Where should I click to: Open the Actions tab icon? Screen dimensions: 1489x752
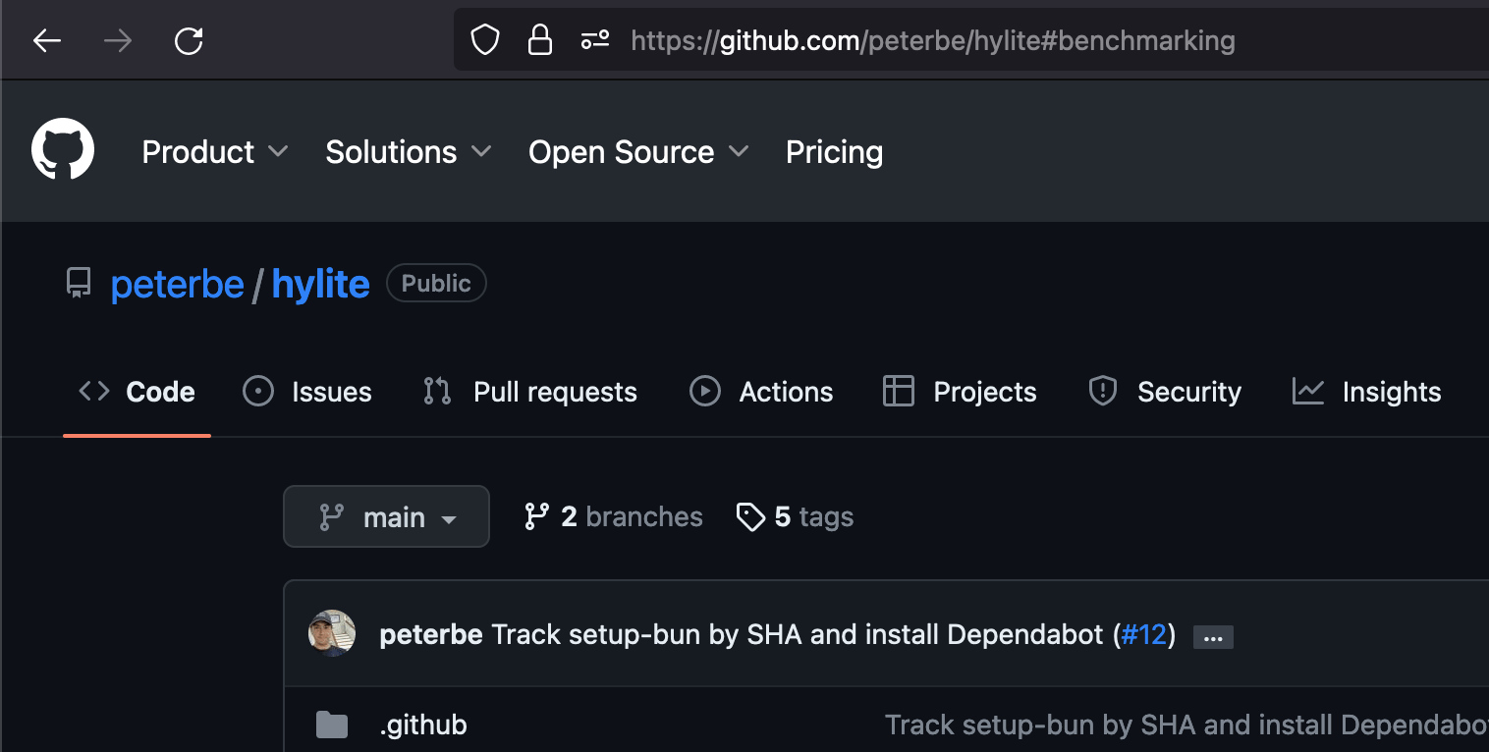pyautogui.click(x=705, y=391)
